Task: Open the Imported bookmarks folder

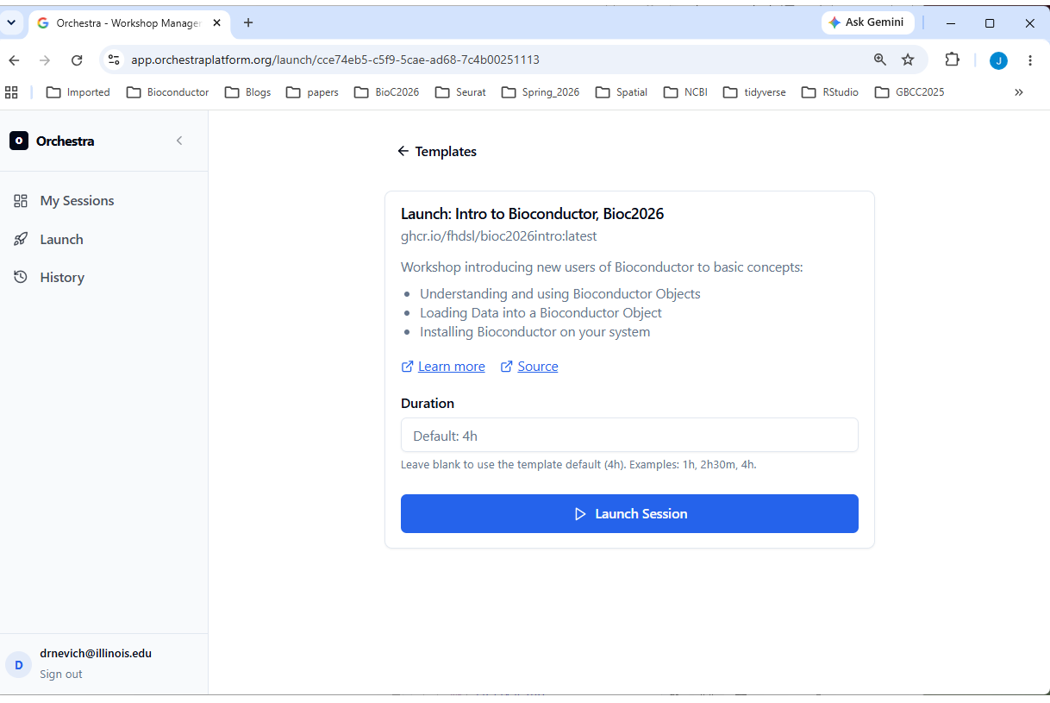Action: point(78,92)
